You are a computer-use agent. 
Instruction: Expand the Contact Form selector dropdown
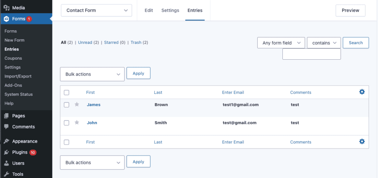tap(96, 10)
